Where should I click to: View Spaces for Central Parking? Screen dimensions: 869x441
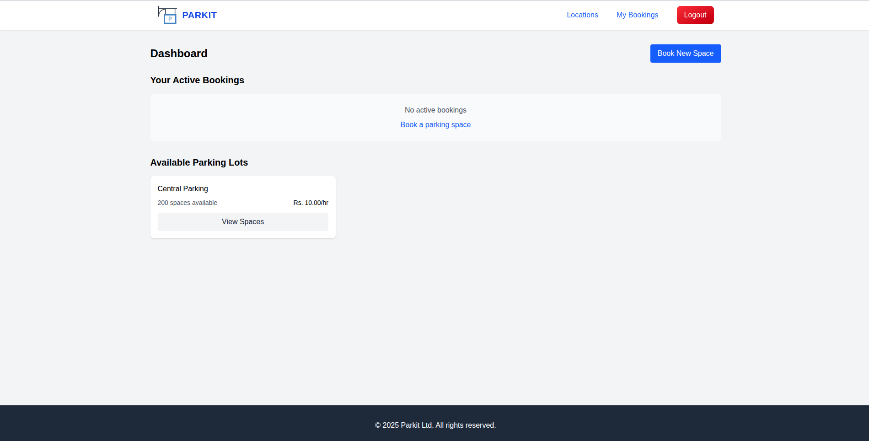(x=243, y=222)
